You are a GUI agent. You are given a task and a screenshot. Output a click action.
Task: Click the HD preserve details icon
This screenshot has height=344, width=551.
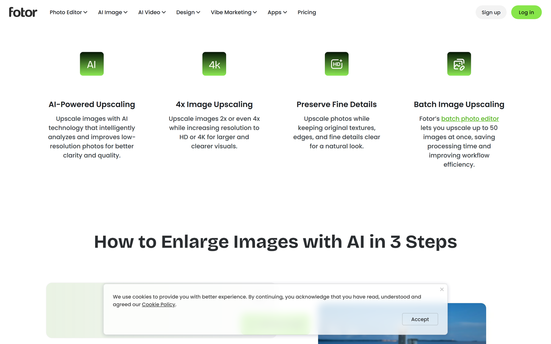pyautogui.click(x=337, y=64)
